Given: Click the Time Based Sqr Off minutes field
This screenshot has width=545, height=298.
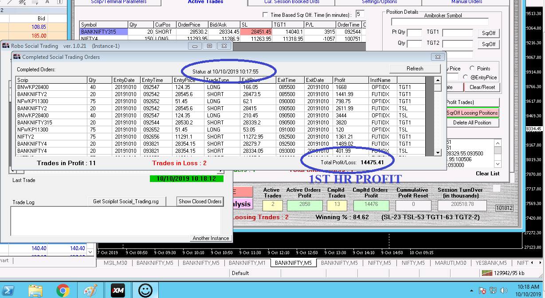Looking at the screenshot, I should pos(360,14).
